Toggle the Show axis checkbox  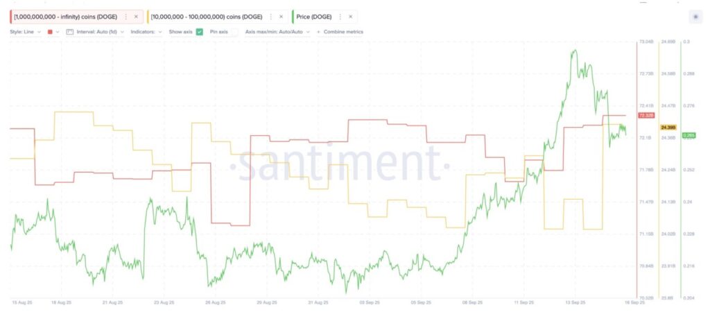coord(200,32)
